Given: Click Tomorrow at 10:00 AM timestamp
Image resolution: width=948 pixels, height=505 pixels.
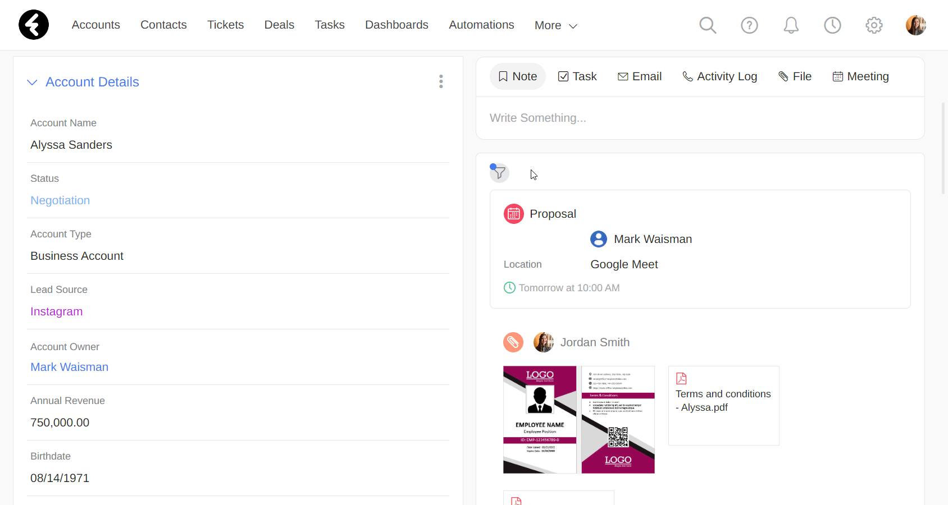Looking at the screenshot, I should pyautogui.click(x=569, y=288).
